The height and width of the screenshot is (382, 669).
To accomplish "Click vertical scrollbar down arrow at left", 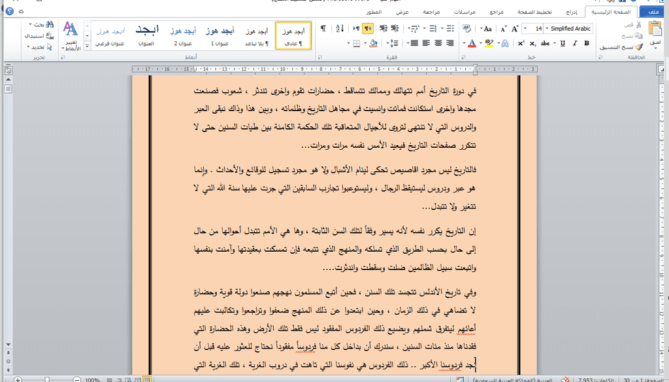I will [x=8, y=345].
